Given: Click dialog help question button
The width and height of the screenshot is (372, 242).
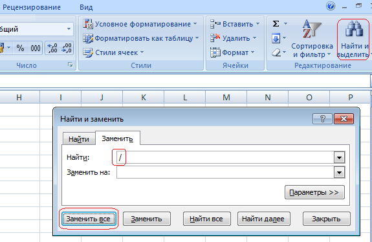Looking at the screenshot, I should [322, 118].
